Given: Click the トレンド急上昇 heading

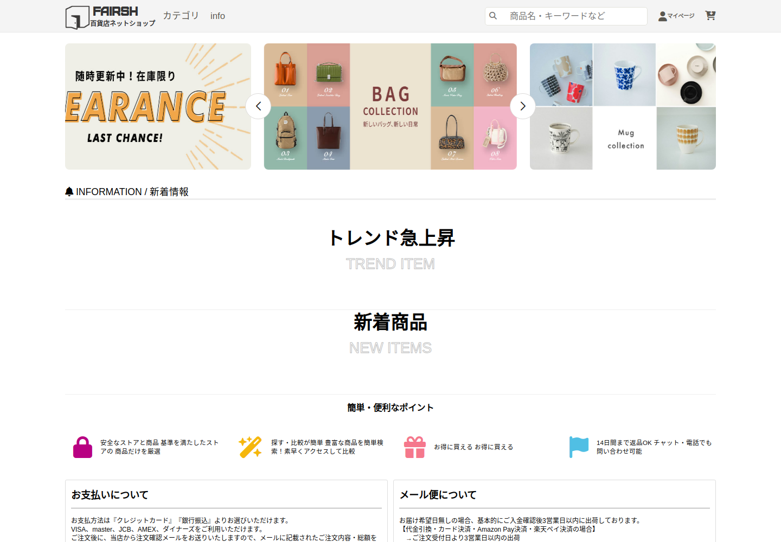Looking at the screenshot, I should (390, 238).
